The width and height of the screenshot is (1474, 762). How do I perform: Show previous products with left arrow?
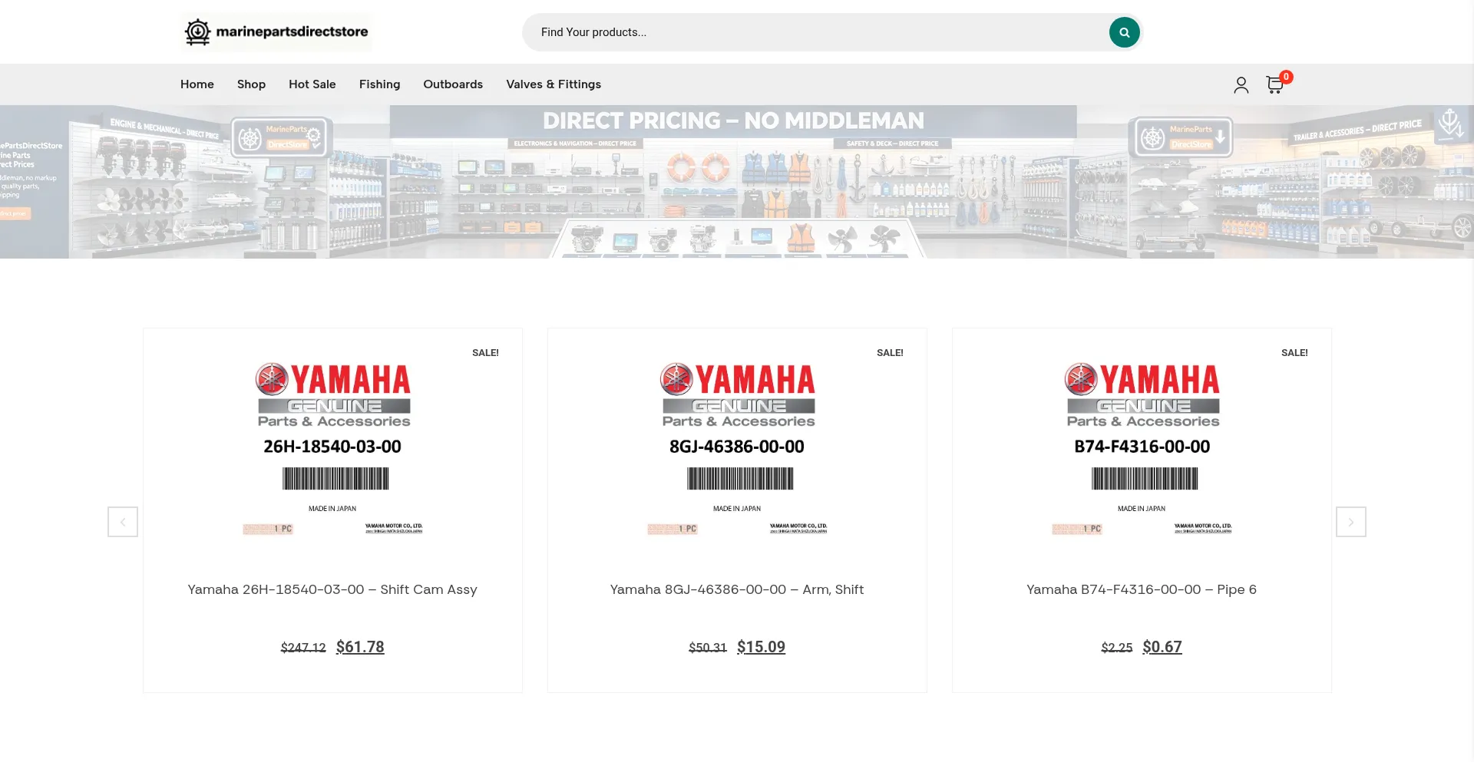coord(123,522)
